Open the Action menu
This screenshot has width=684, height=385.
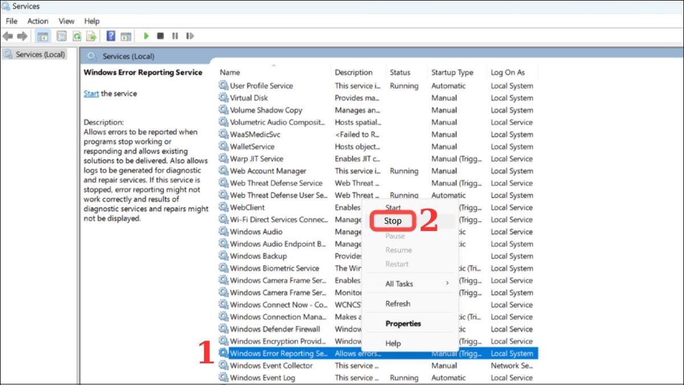coord(38,21)
